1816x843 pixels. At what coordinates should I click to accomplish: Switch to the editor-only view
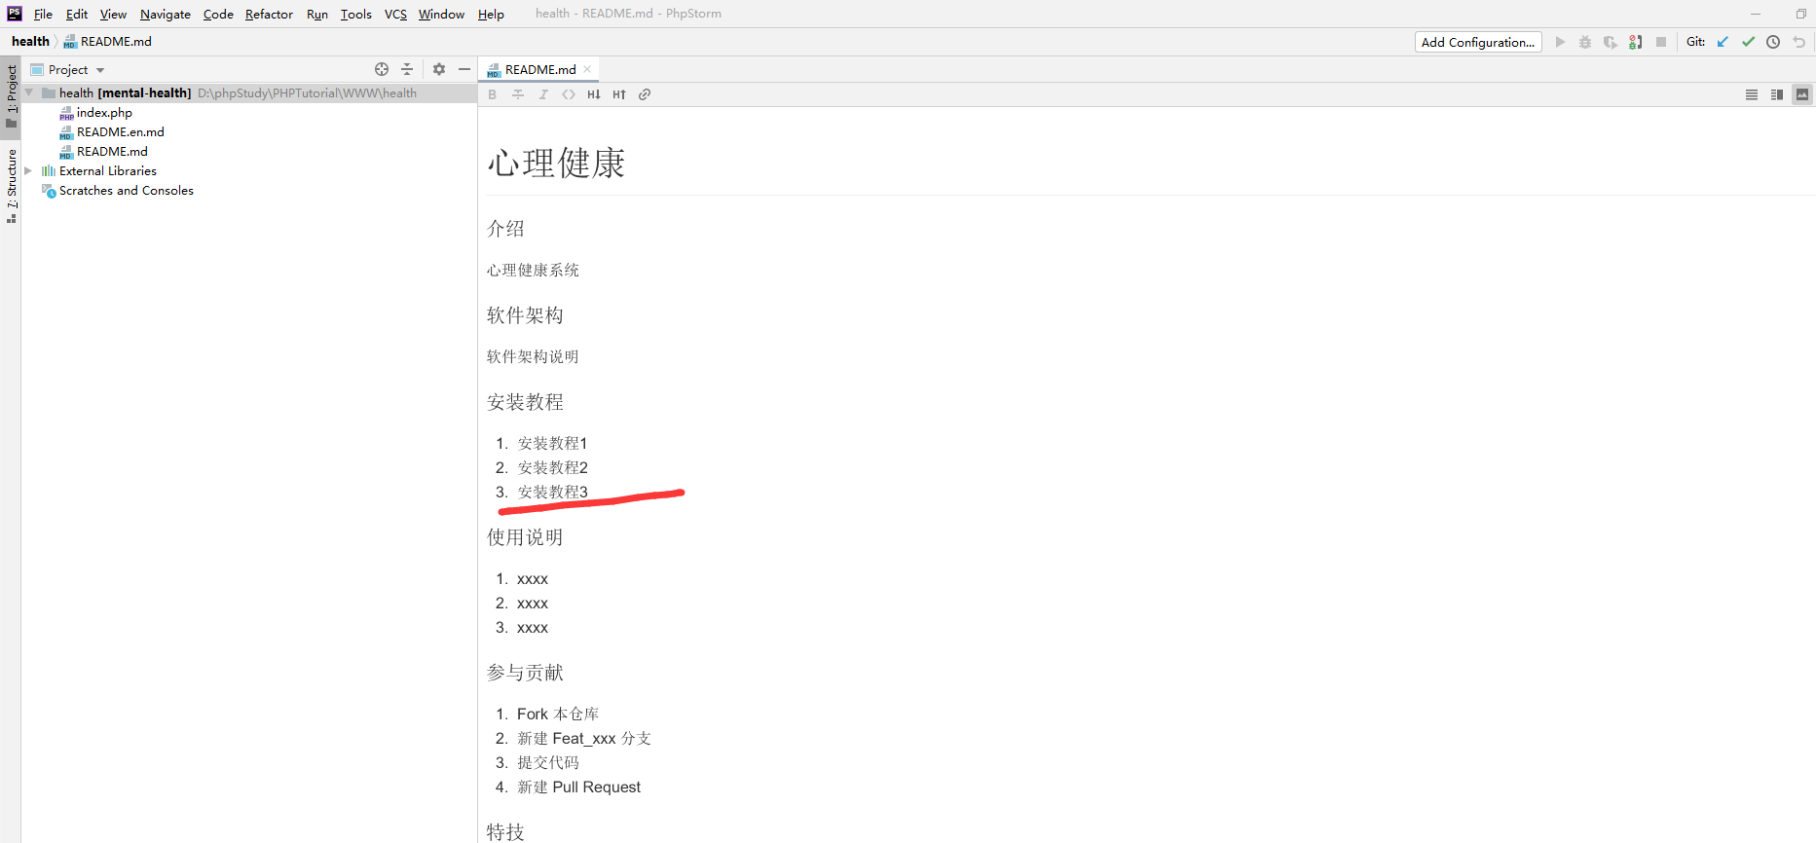point(1752,94)
